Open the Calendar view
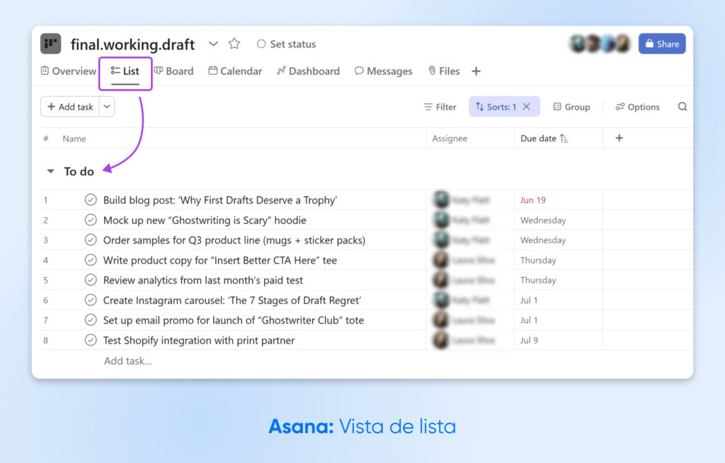Image resolution: width=725 pixels, height=463 pixels. pos(234,71)
